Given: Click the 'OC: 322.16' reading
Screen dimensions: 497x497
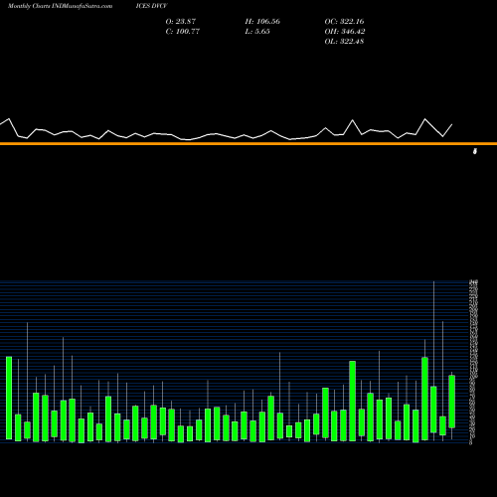Looking at the screenshot, I should (344, 22).
